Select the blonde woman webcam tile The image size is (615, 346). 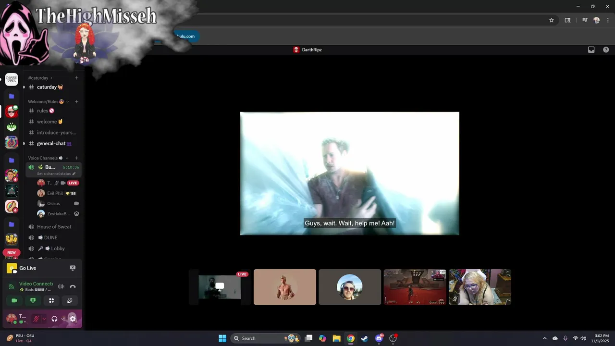(480, 287)
